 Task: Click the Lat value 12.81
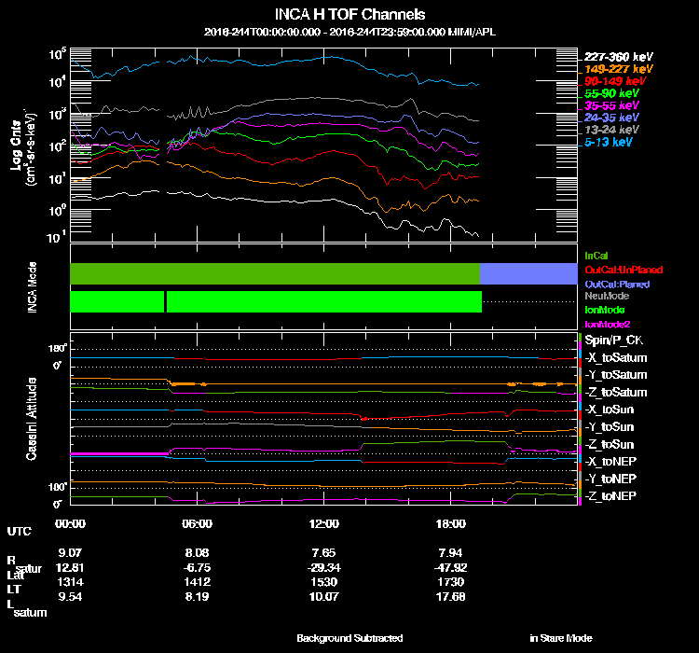[x=70, y=567]
